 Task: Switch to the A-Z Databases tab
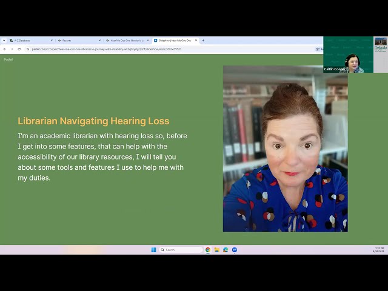click(31, 41)
